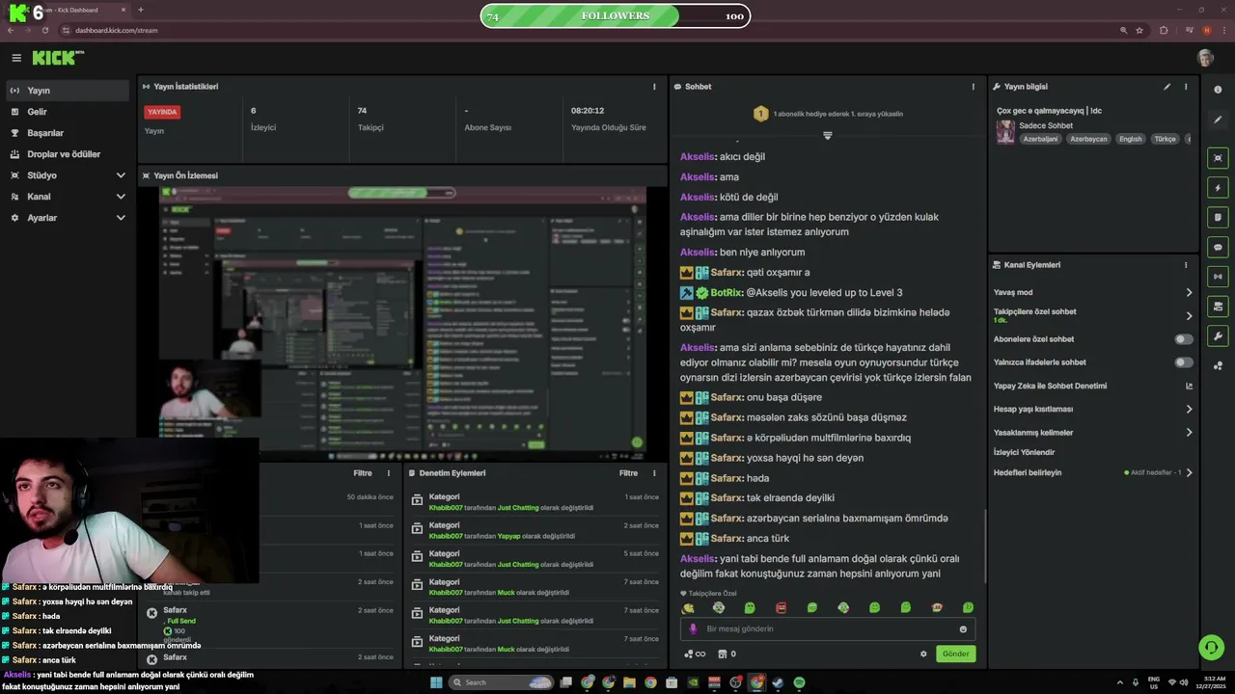This screenshot has height=694, width=1235.
Task: Open Hesap yaşı kısıtlaması options chevron
Action: (x=1189, y=409)
